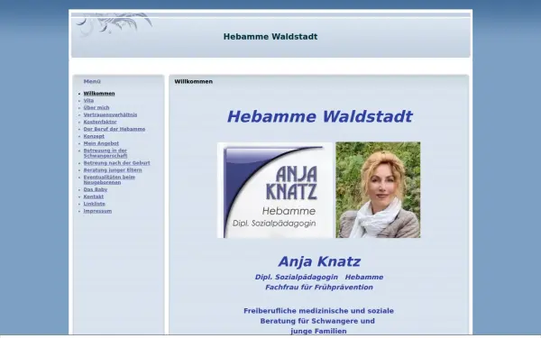Click the large italic Hebamme Waldstadt heading
The width and height of the screenshot is (541, 338).
tap(319, 116)
